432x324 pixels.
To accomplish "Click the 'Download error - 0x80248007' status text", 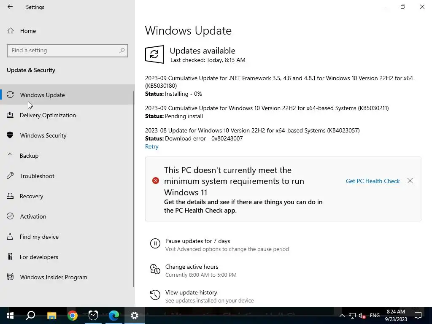I will [x=204, y=138].
